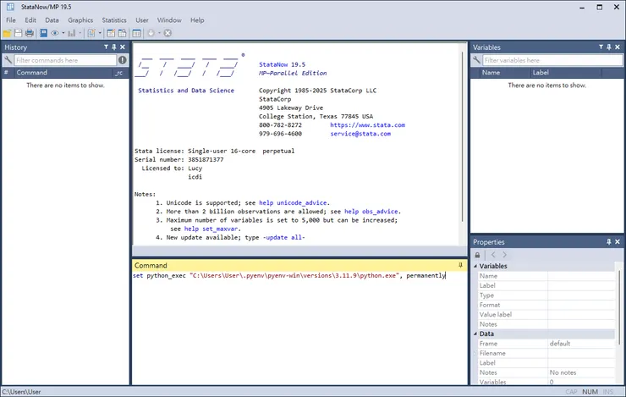Click the Filter commands here field
626x397 pixels.
pyautogui.click(x=65, y=60)
